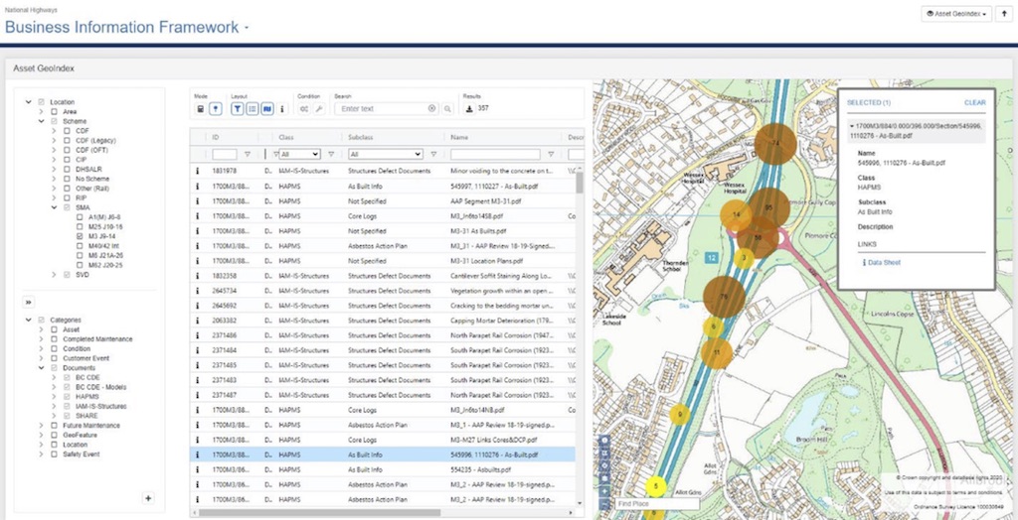Sort by the Name column header
1018x520 pixels.
459,138
